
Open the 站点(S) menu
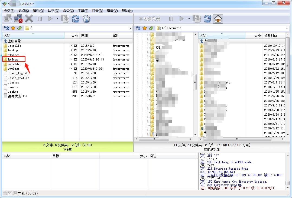[24, 11]
